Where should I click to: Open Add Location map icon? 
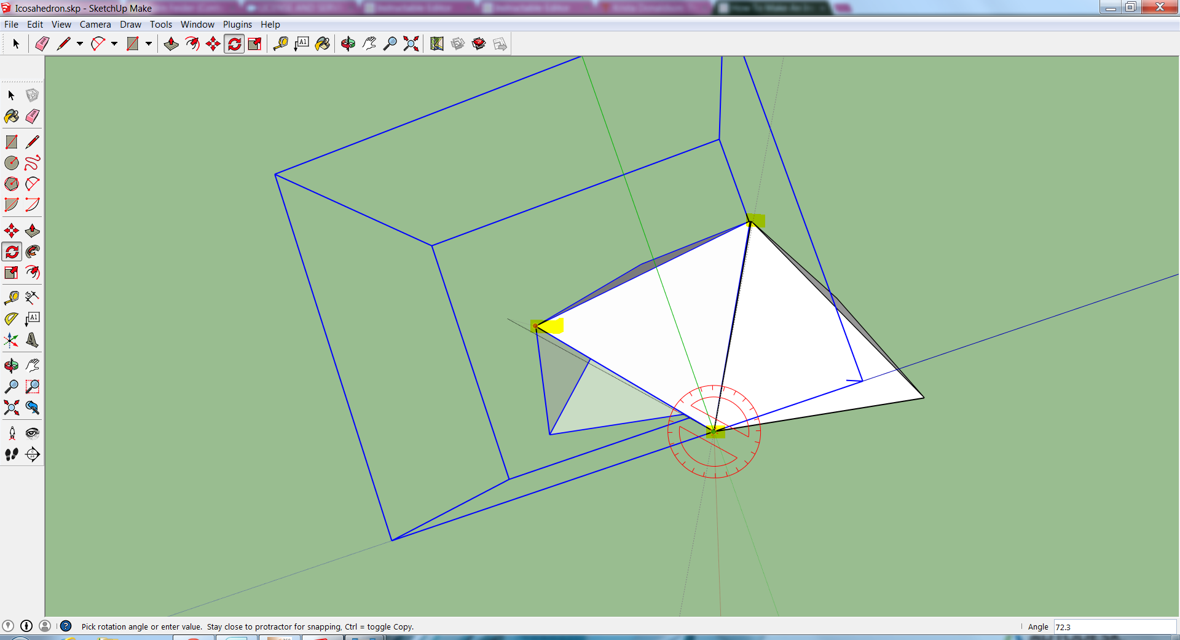pyautogui.click(x=437, y=44)
